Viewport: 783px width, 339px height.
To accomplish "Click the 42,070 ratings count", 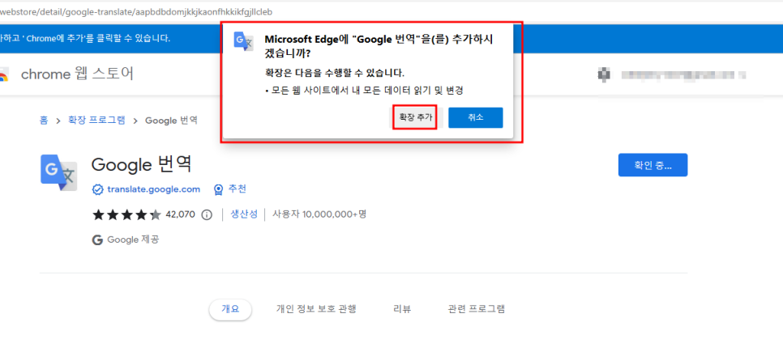I will [180, 215].
